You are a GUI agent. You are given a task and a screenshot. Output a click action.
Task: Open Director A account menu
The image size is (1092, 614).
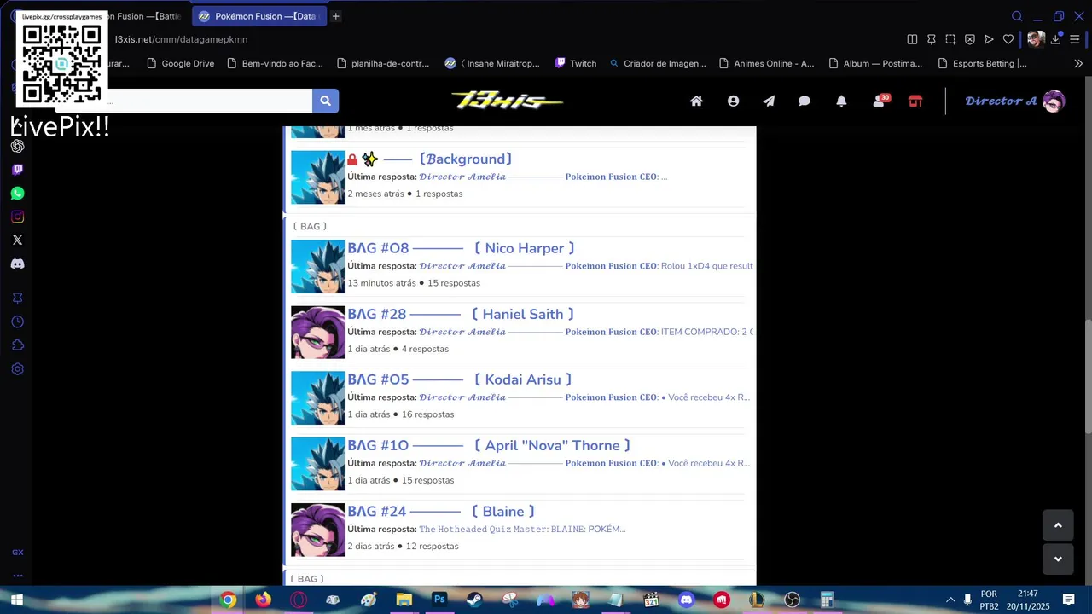(1015, 101)
